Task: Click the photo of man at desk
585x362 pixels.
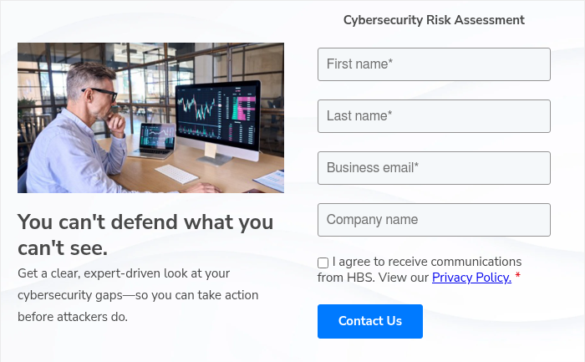Action: pyautogui.click(x=150, y=118)
